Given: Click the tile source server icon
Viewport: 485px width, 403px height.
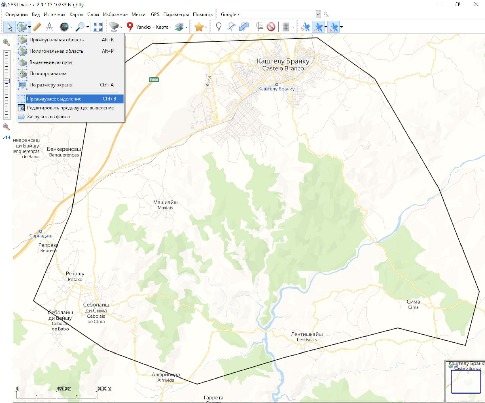Looking at the screenshot, I should [x=114, y=27].
